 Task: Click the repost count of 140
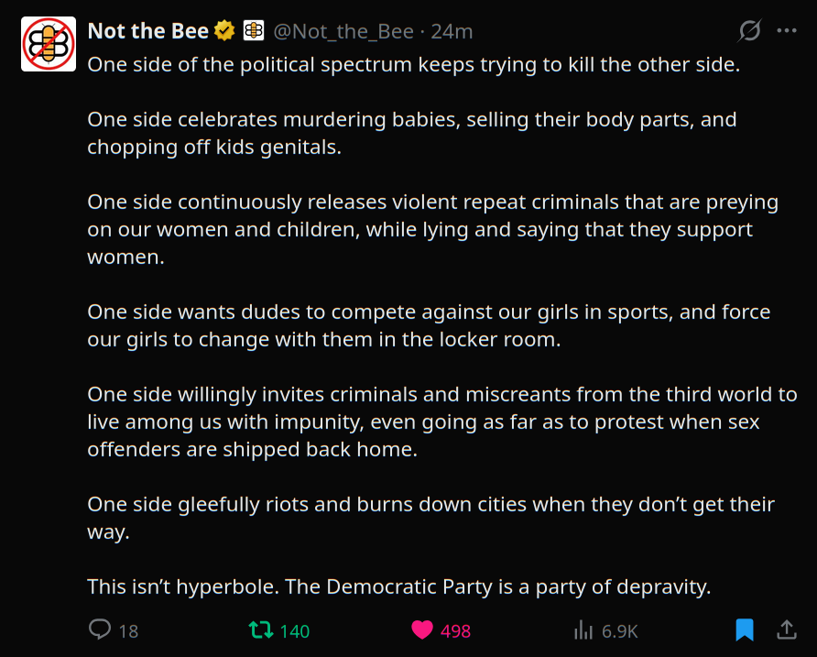point(295,631)
